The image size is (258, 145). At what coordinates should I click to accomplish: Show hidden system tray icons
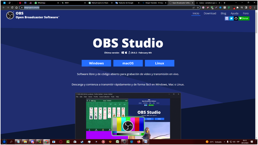tap(224, 142)
